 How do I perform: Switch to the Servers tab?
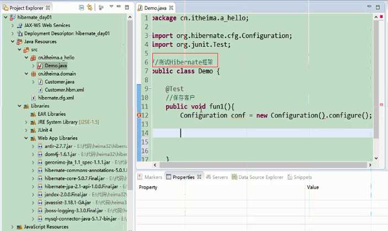pos(217,177)
